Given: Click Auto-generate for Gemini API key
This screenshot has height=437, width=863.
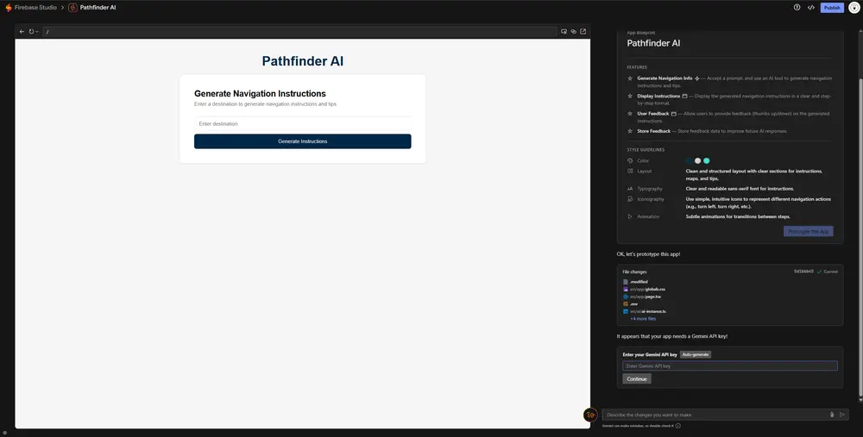Looking at the screenshot, I should (x=696, y=354).
